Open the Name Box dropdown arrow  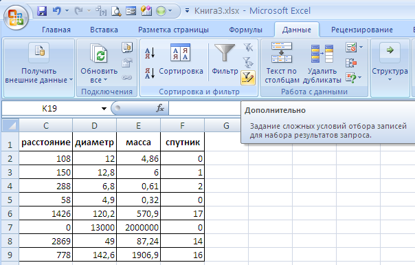(104, 109)
